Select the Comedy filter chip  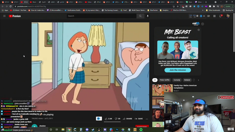point(177,80)
